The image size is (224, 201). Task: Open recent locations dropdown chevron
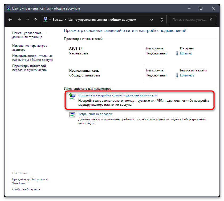[x=28, y=20]
